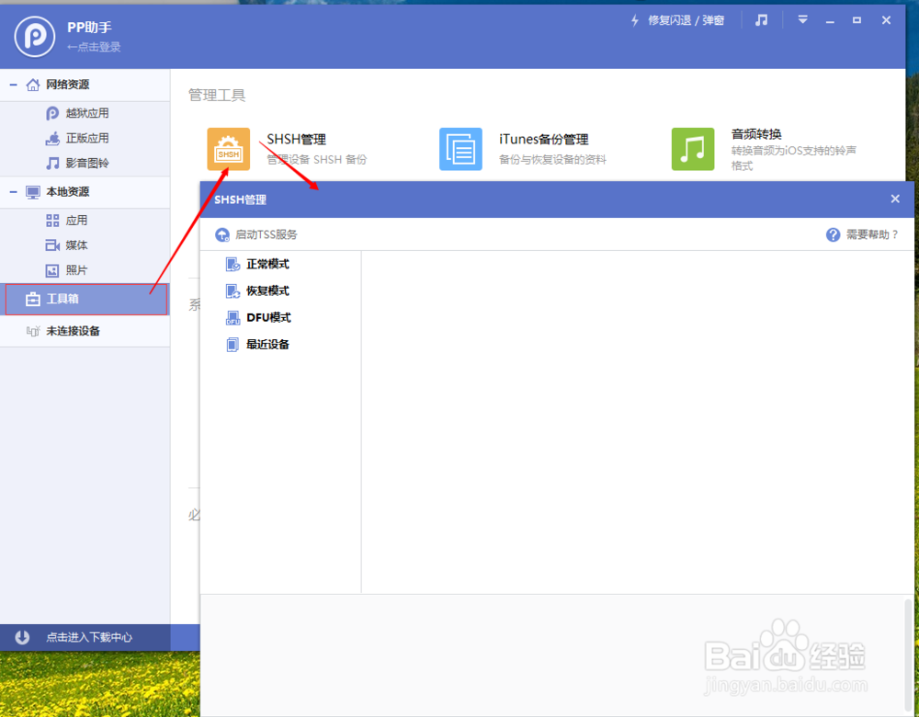Click the home icon beside 网络资源
This screenshot has width=919, height=717.
pyautogui.click(x=33, y=85)
